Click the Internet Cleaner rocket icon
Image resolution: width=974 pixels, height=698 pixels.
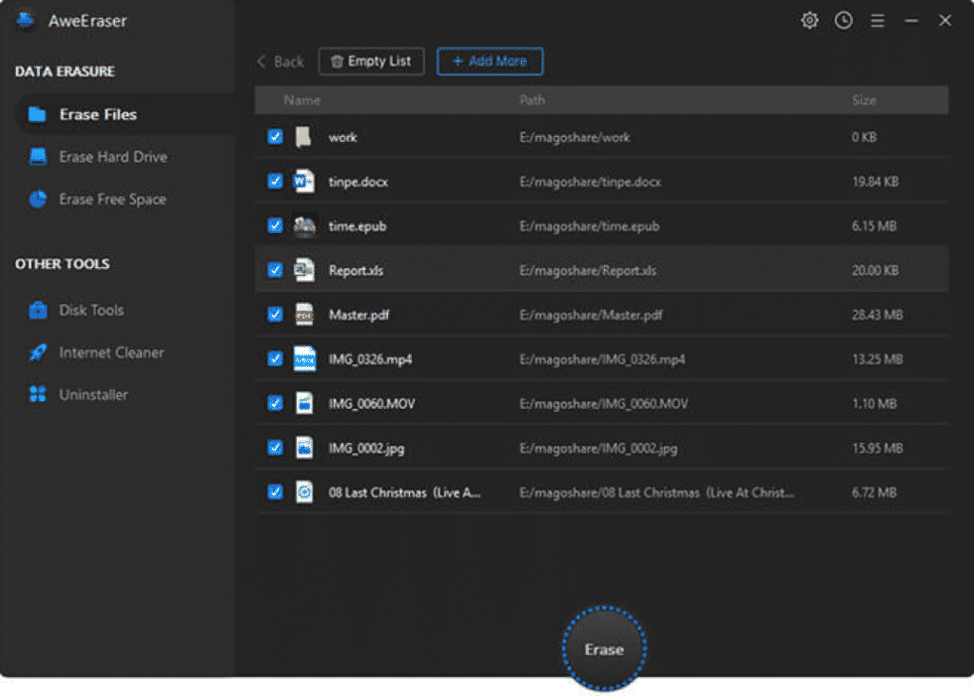coord(38,353)
